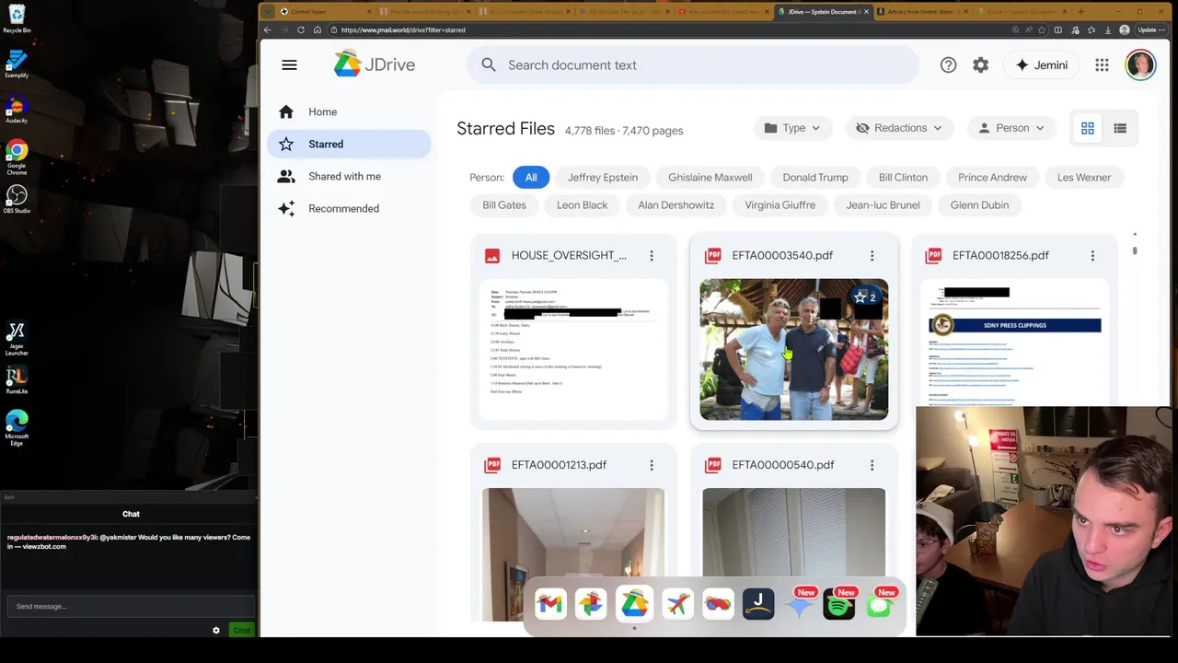
Task: Open JDrive settings gear
Action: coord(980,64)
